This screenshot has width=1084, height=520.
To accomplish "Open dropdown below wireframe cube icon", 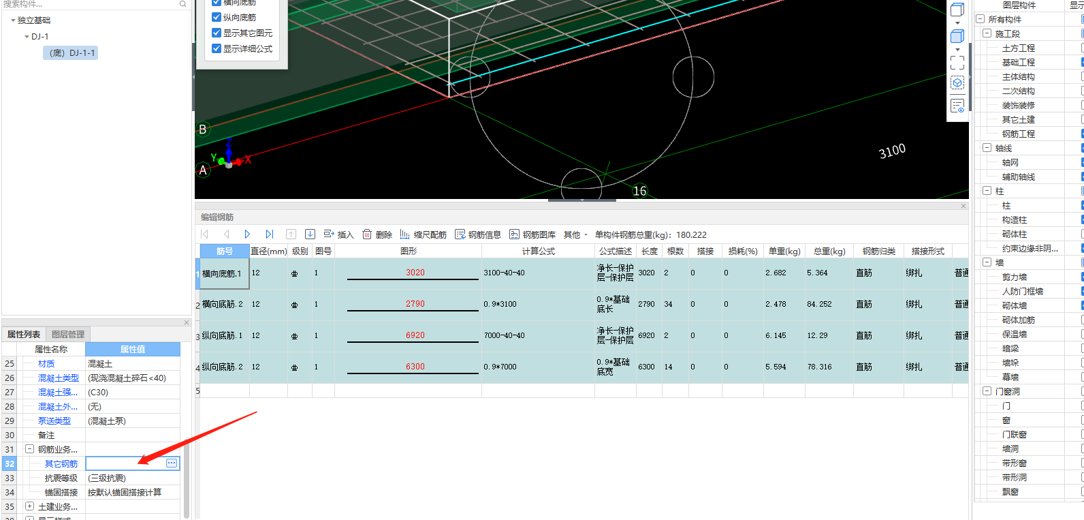I will click(957, 23).
